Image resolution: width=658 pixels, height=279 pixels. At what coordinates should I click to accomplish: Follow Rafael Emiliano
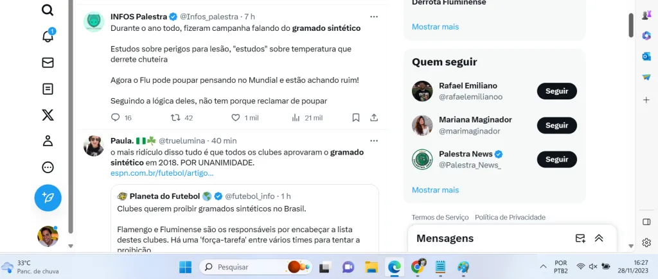tap(557, 91)
